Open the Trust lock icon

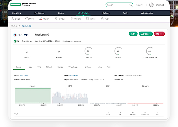(102, 19)
